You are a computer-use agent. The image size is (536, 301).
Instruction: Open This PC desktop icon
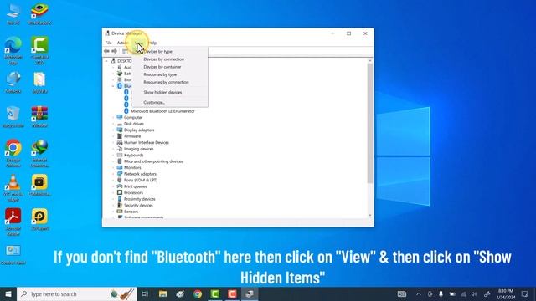(13, 14)
